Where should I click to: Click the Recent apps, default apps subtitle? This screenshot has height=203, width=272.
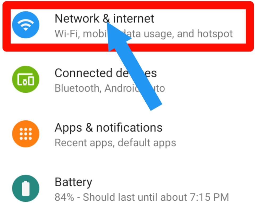[115, 143]
